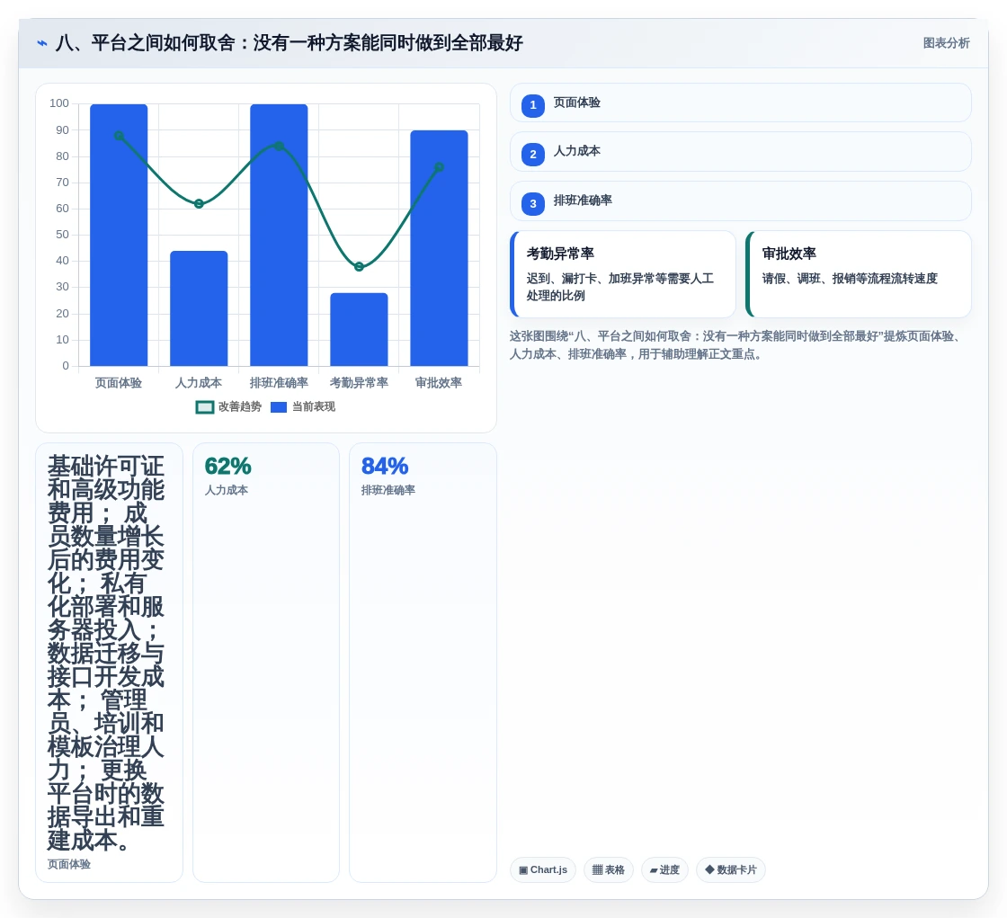
Task: Click the square icon in Chart.js chip
Action: (x=523, y=870)
